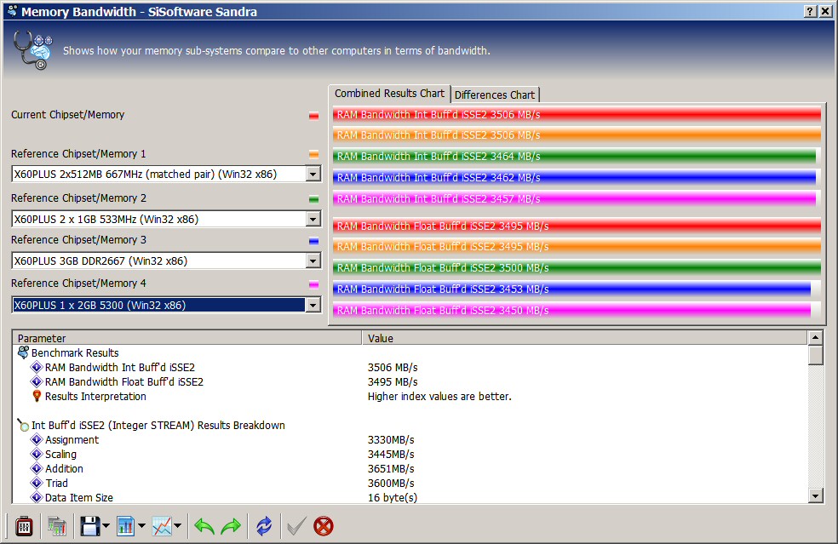This screenshot has height=544, width=838.
Task: Select the 'Results Interpretation' parameter text
Action: coord(95,396)
